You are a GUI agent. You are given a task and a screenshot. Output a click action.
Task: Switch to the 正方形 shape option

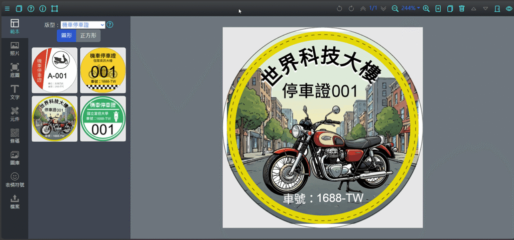point(89,36)
